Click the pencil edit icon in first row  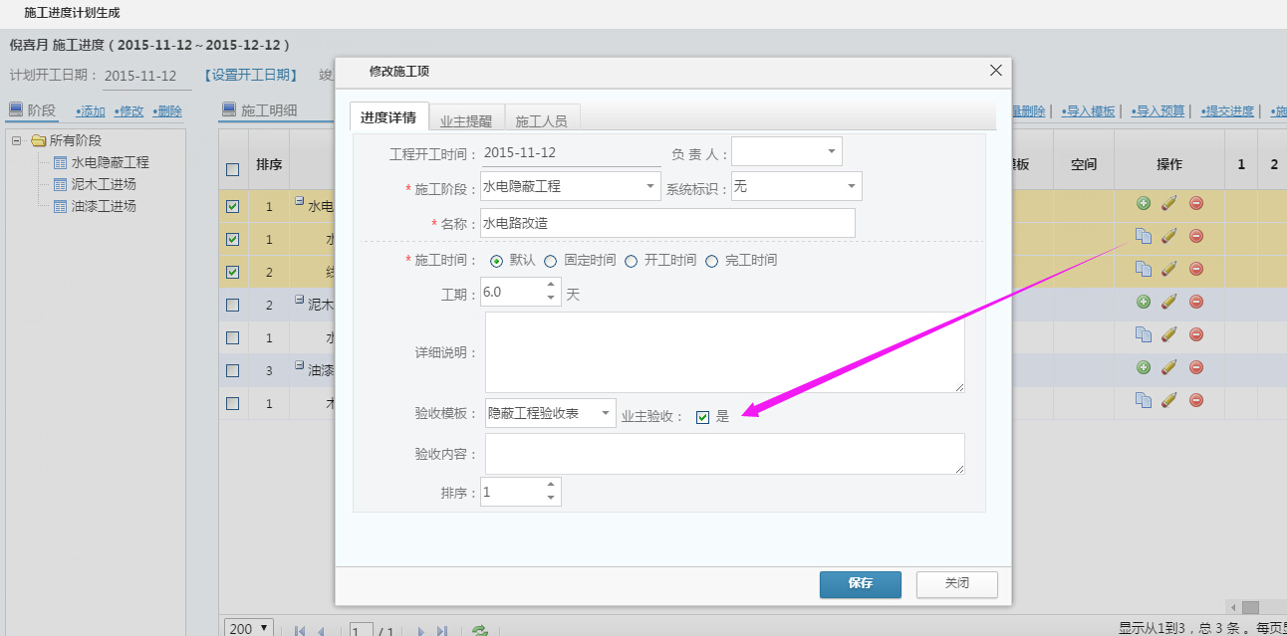point(1169,203)
